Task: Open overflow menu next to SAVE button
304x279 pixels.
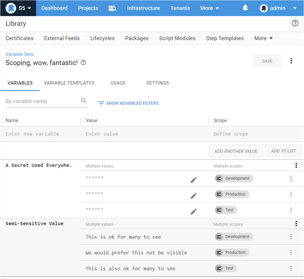Action: click(291, 61)
